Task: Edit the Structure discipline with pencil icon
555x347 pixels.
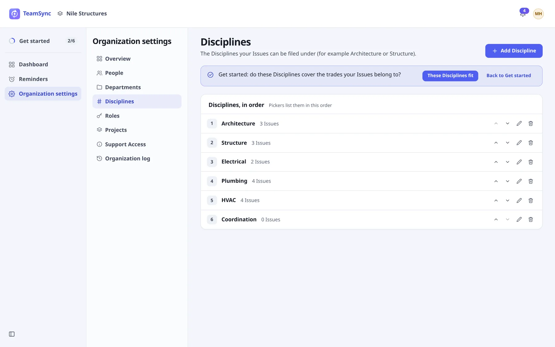Action: click(x=519, y=143)
